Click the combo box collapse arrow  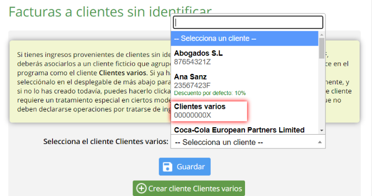pyautogui.click(x=320, y=142)
